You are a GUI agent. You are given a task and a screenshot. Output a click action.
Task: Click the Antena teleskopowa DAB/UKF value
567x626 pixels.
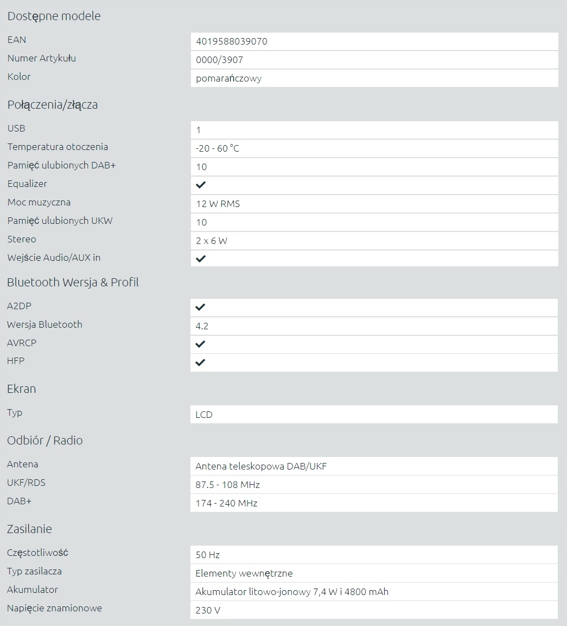[x=261, y=466]
